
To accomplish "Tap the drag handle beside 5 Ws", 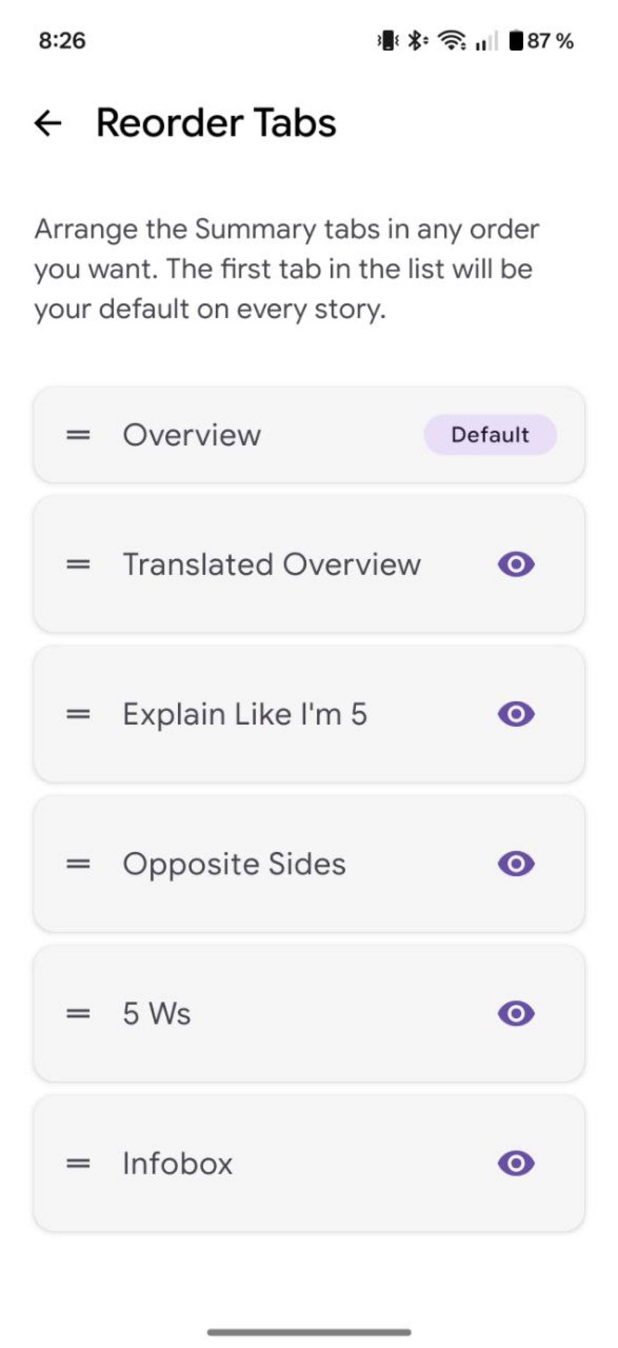I will click(x=78, y=1013).
